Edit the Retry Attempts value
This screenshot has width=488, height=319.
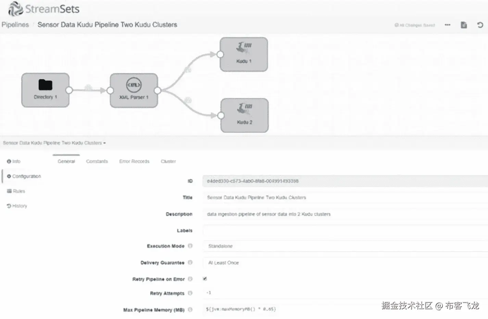tap(345, 293)
